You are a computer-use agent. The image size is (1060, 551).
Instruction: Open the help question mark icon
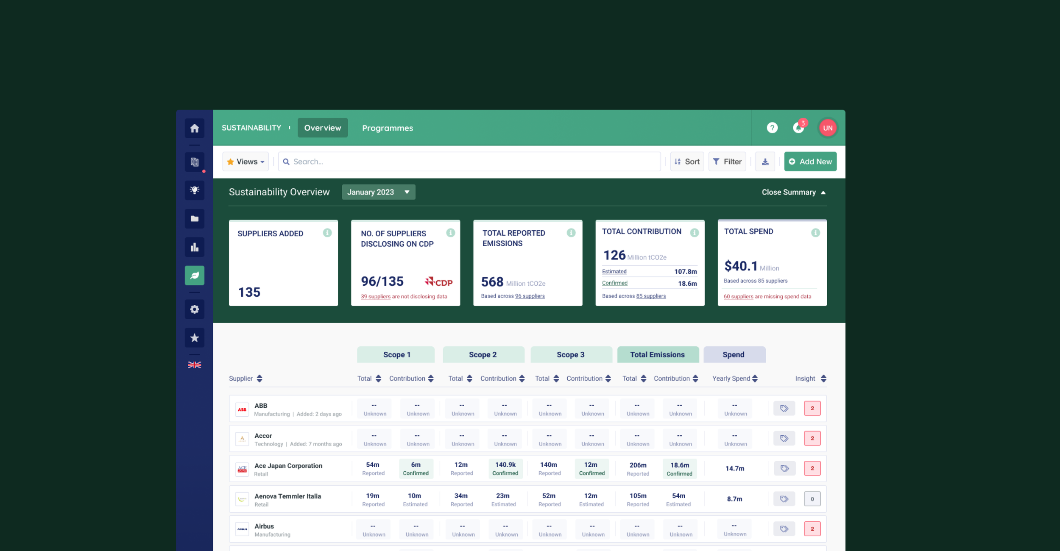(x=772, y=128)
